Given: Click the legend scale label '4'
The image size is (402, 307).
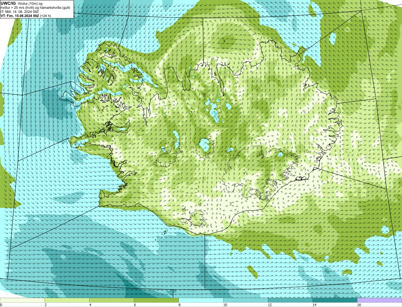Looking at the screenshot, I should click(90, 305).
